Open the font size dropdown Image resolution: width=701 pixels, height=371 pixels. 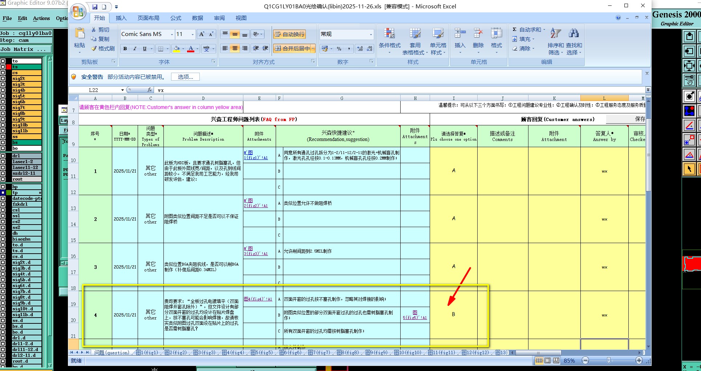click(193, 34)
